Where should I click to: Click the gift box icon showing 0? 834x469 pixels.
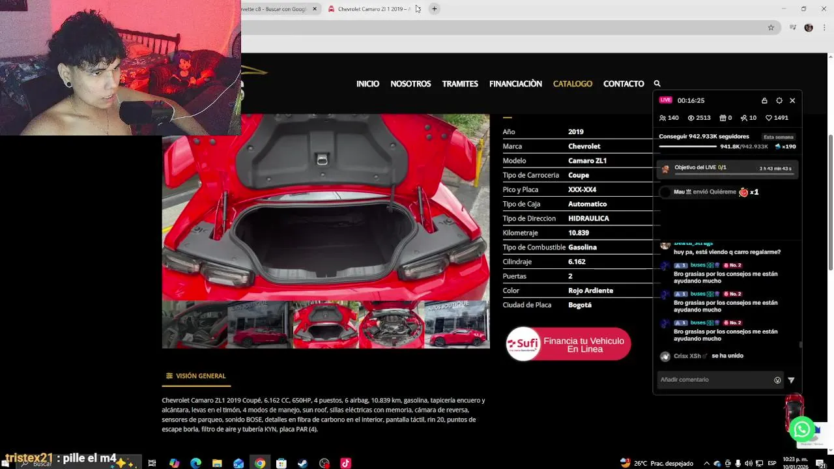[x=723, y=118]
